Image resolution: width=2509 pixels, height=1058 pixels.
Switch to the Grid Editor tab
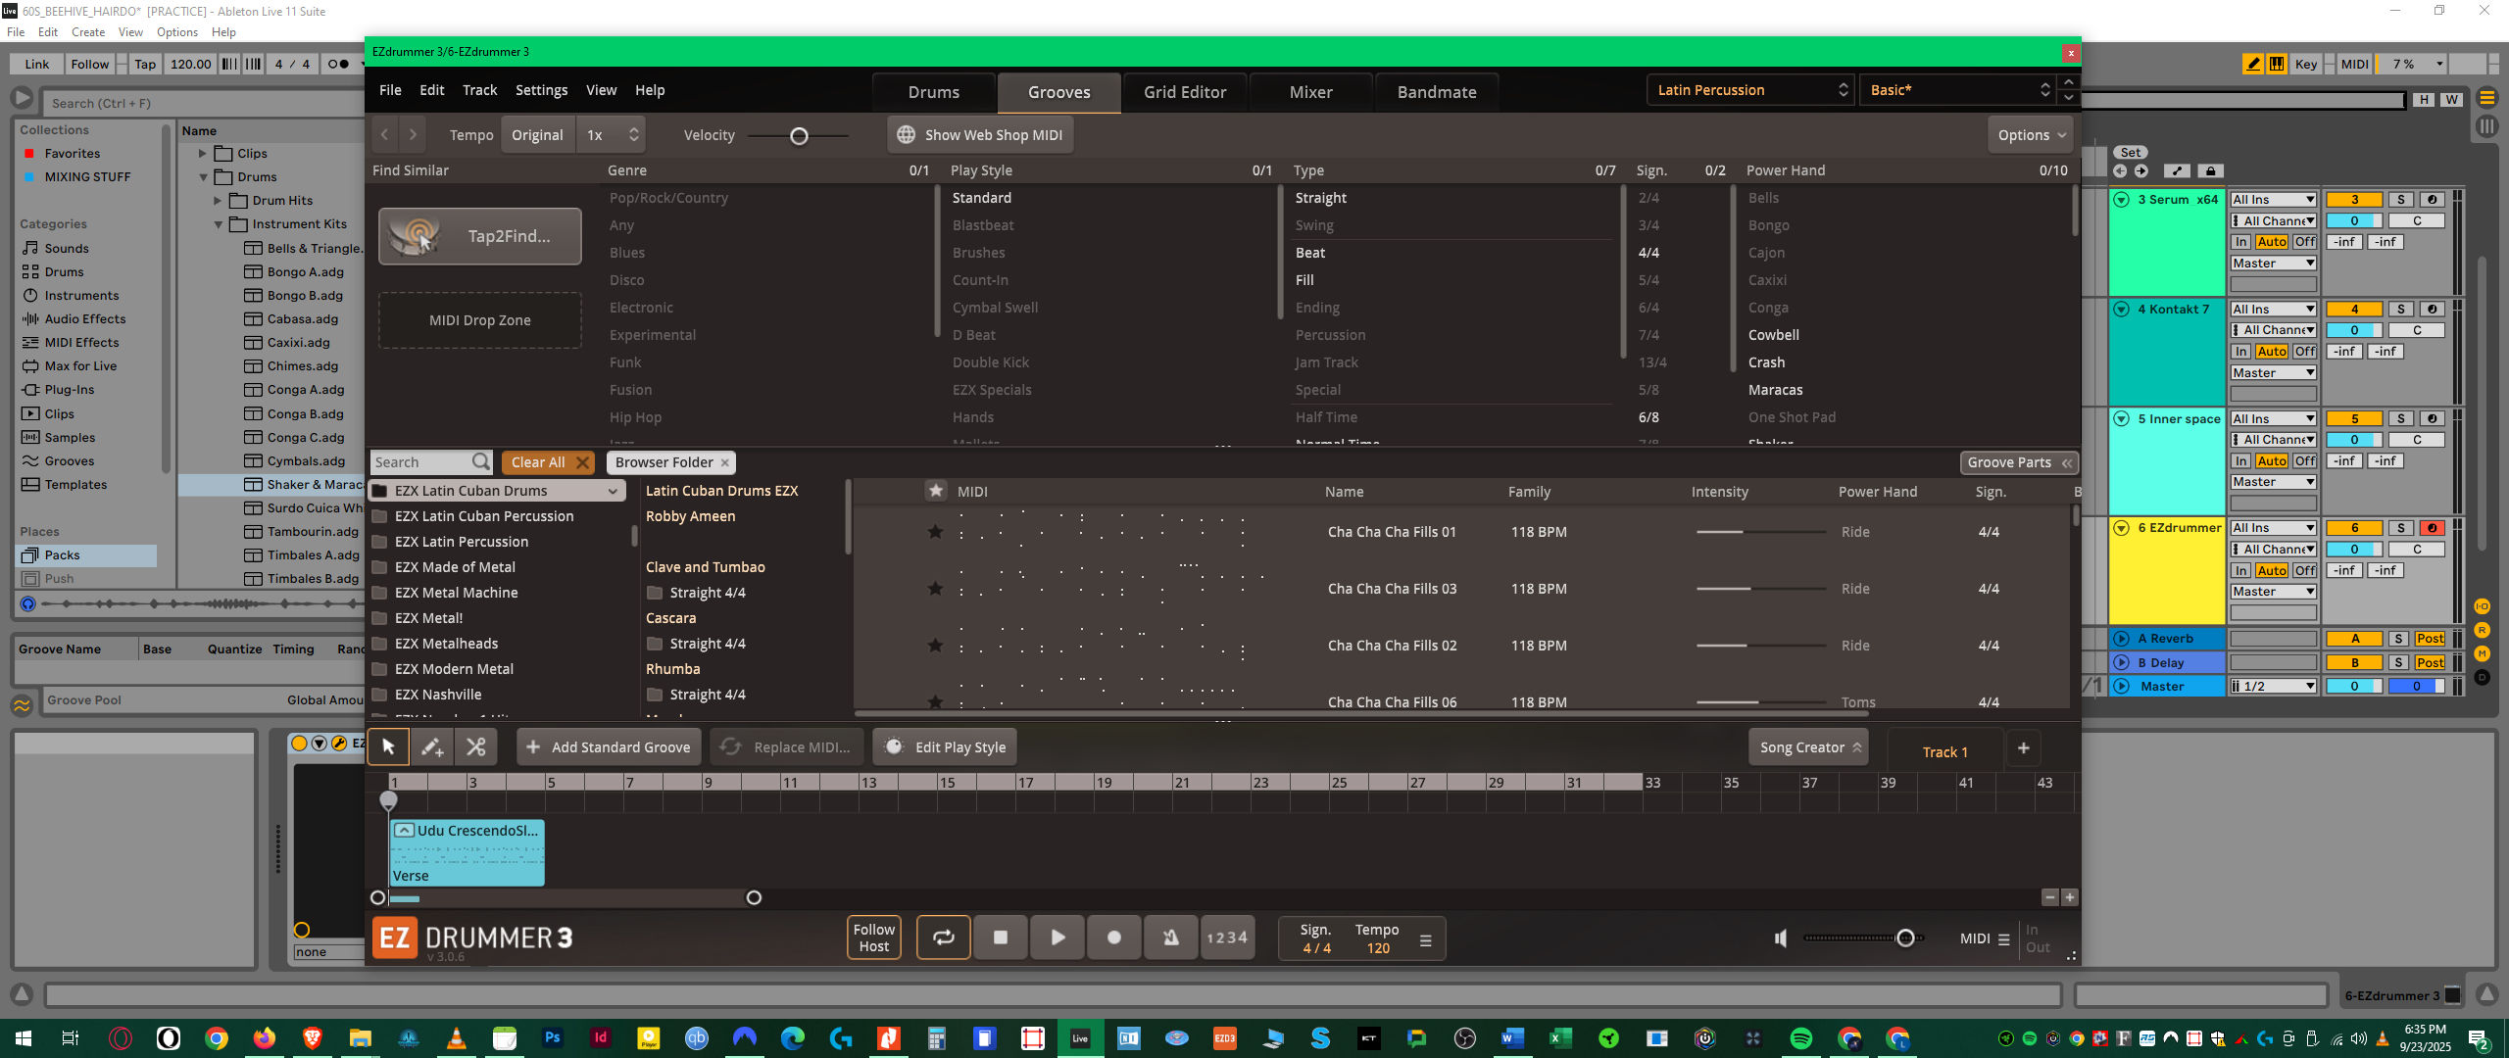(x=1184, y=92)
